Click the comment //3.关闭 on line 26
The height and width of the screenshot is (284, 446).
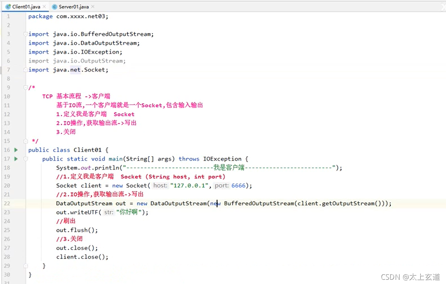click(x=70, y=239)
